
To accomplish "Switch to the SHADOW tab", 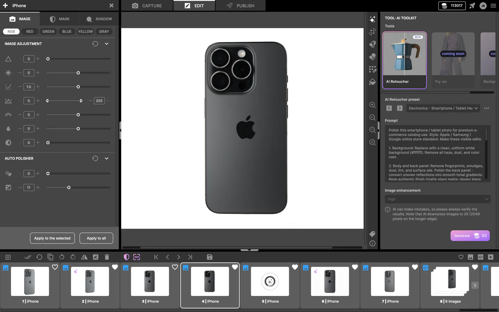I will [x=99, y=19].
